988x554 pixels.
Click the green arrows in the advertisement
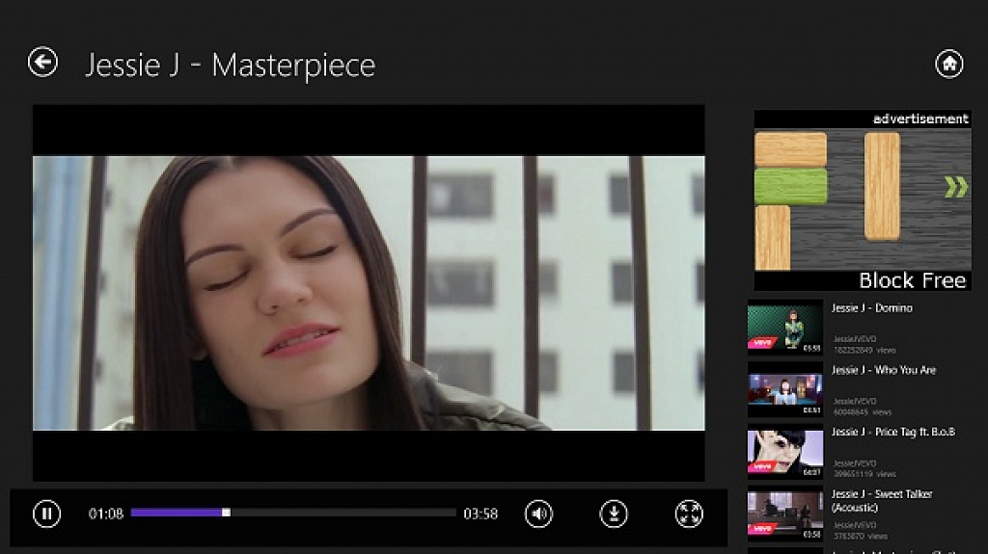(x=956, y=187)
